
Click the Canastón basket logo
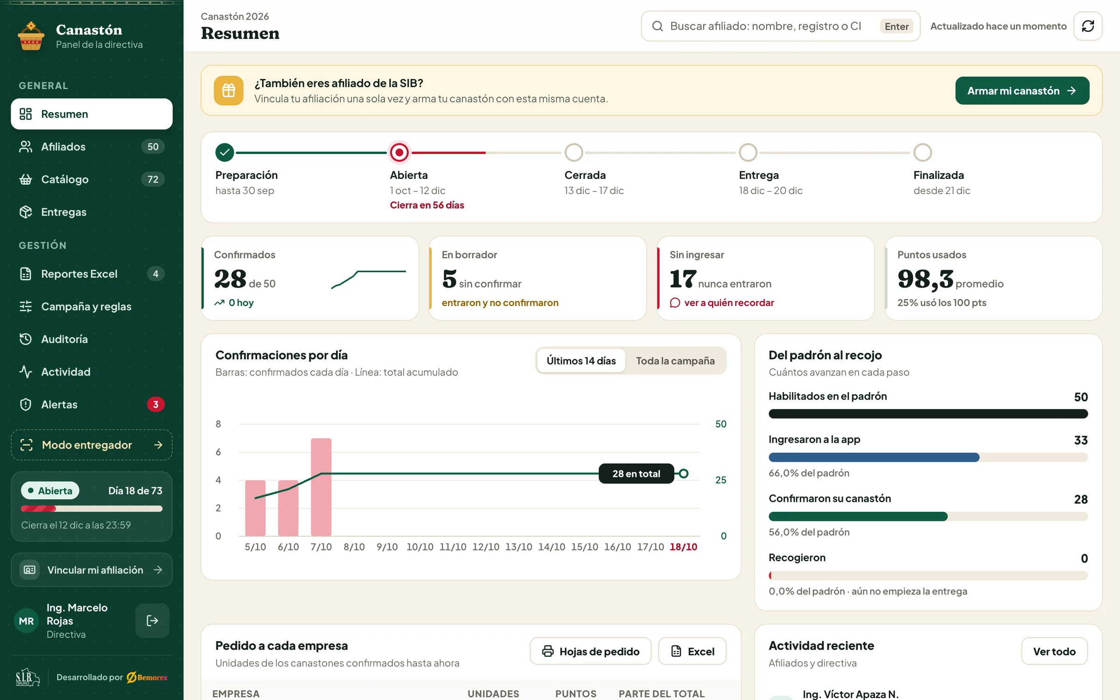(31, 36)
